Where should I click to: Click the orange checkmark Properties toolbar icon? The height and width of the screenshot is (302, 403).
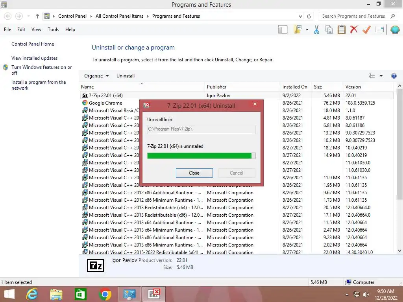pos(366,29)
